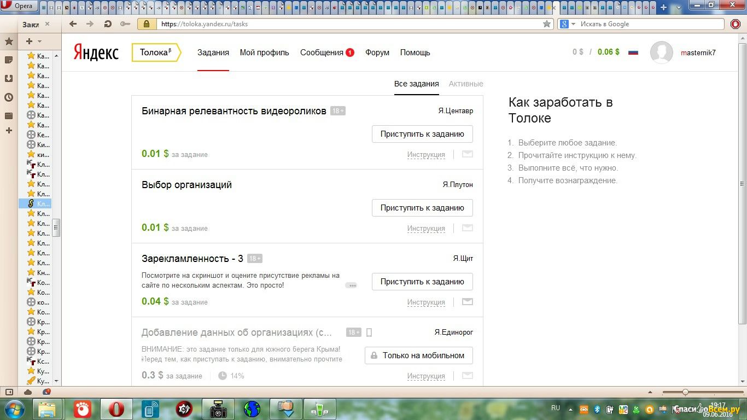The height and width of the screenshot is (420, 747).
Task: Open the Помощь section
Action: pyautogui.click(x=415, y=52)
